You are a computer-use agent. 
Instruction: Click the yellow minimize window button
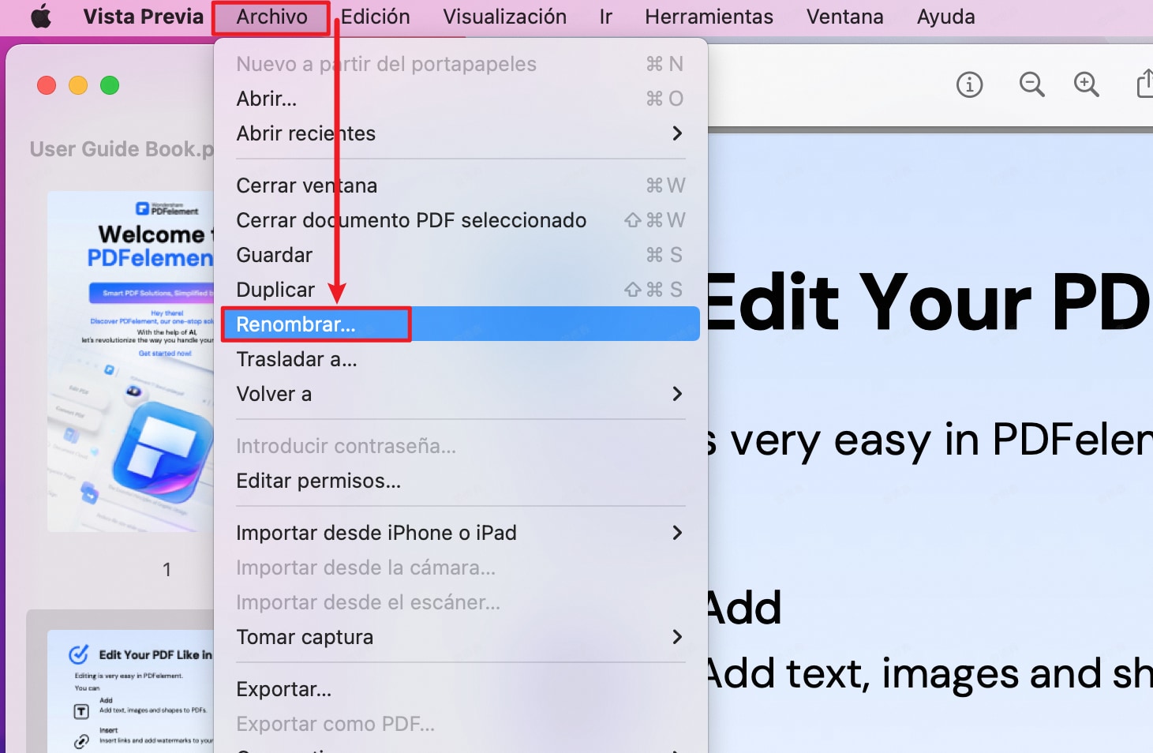click(78, 85)
